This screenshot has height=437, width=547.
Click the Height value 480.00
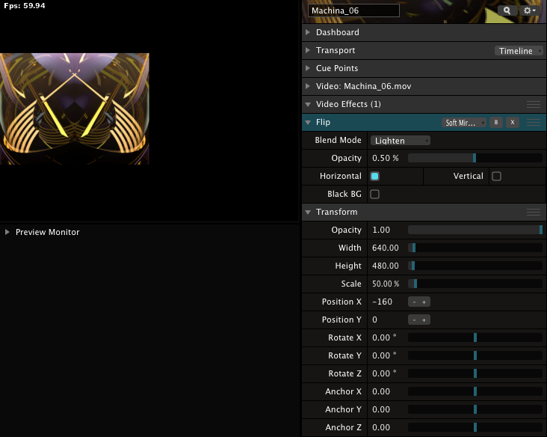[385, 266]
